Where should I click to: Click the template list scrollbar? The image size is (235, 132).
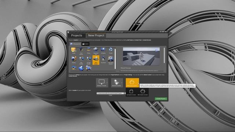pyautogui.click(x=115, y=59)
